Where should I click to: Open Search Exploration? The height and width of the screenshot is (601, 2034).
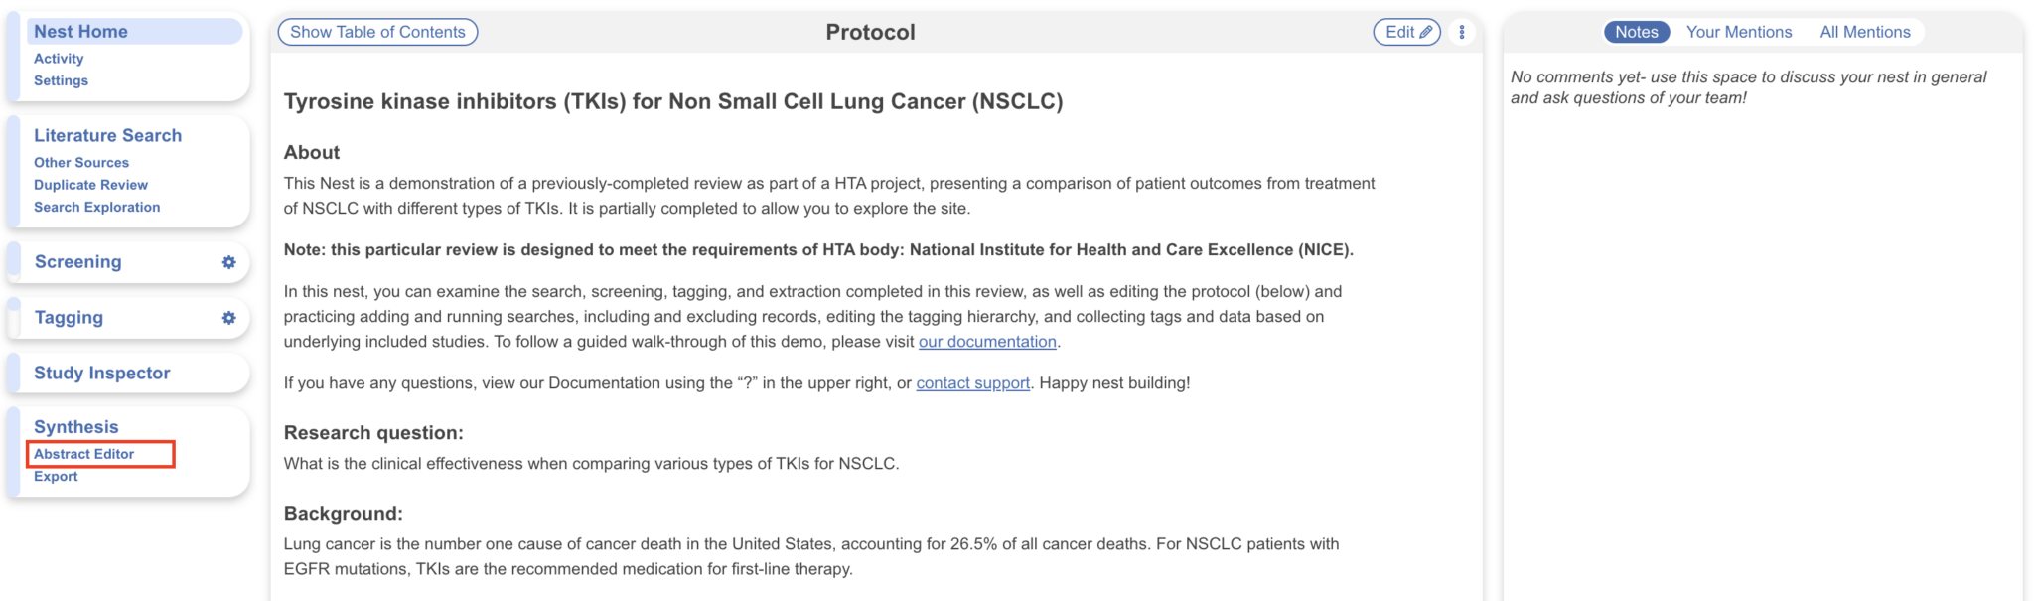coord(96,207)
